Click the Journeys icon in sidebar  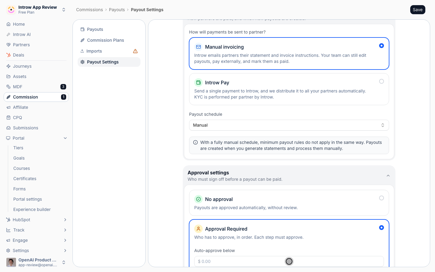(x=8, y=66)
